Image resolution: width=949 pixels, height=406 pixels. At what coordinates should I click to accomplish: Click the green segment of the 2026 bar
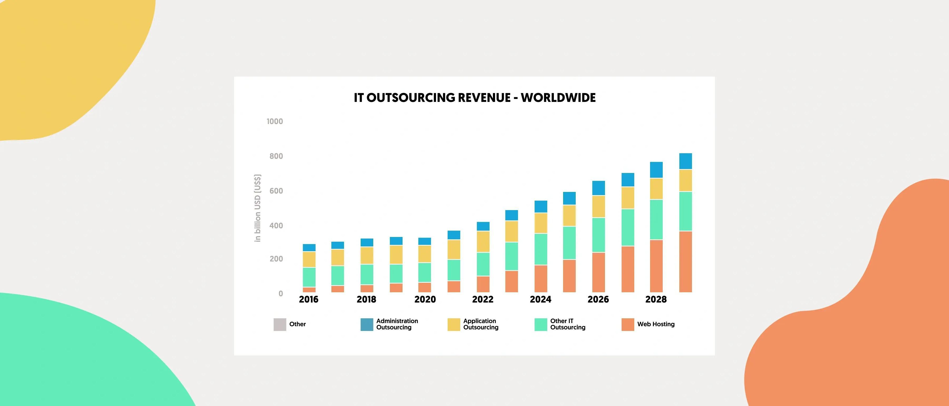point(598,235)
